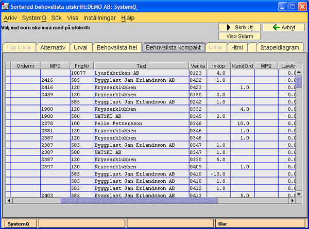Image resolution: width=309 pixels, height=229 pixels.
Task: Click the Typ Lista tab
Action: tap(19, 47)
